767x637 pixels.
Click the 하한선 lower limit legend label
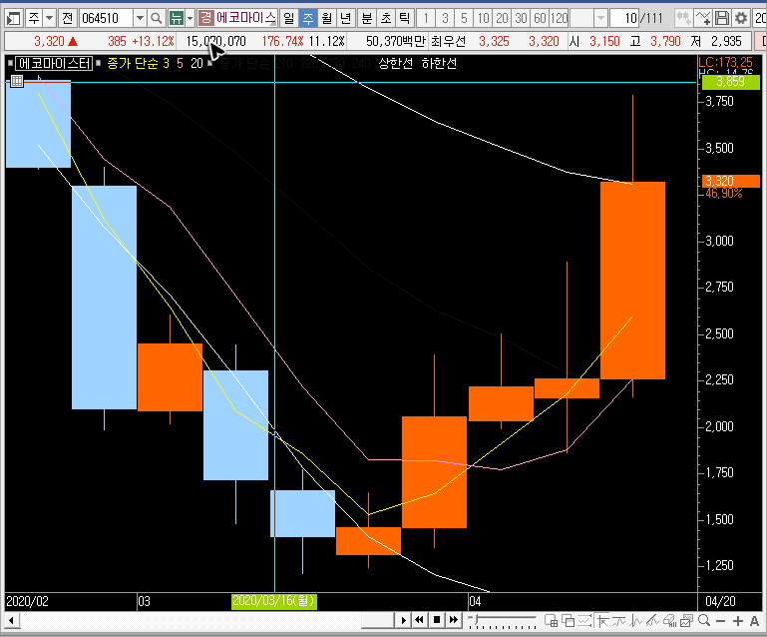point(439,63)
